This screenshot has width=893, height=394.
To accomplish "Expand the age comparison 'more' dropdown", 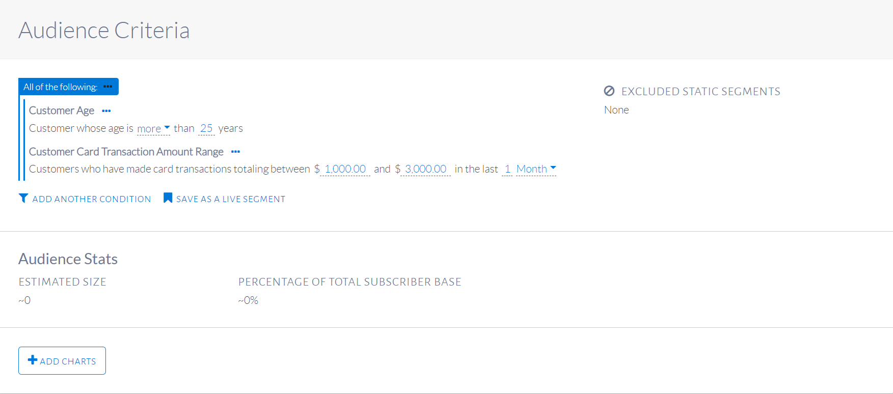I will pos(153,129).
